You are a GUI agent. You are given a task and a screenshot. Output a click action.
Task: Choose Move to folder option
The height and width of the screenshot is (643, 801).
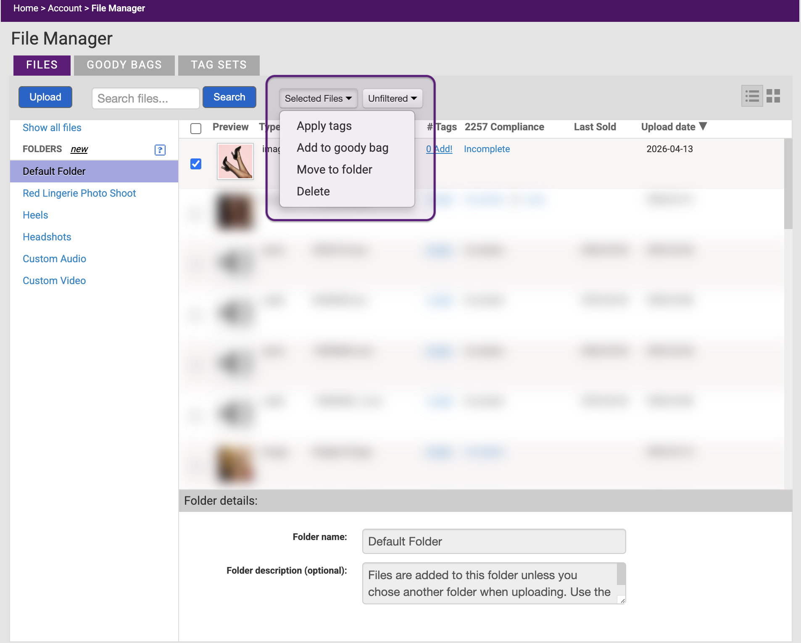click(x=335, y=170)
